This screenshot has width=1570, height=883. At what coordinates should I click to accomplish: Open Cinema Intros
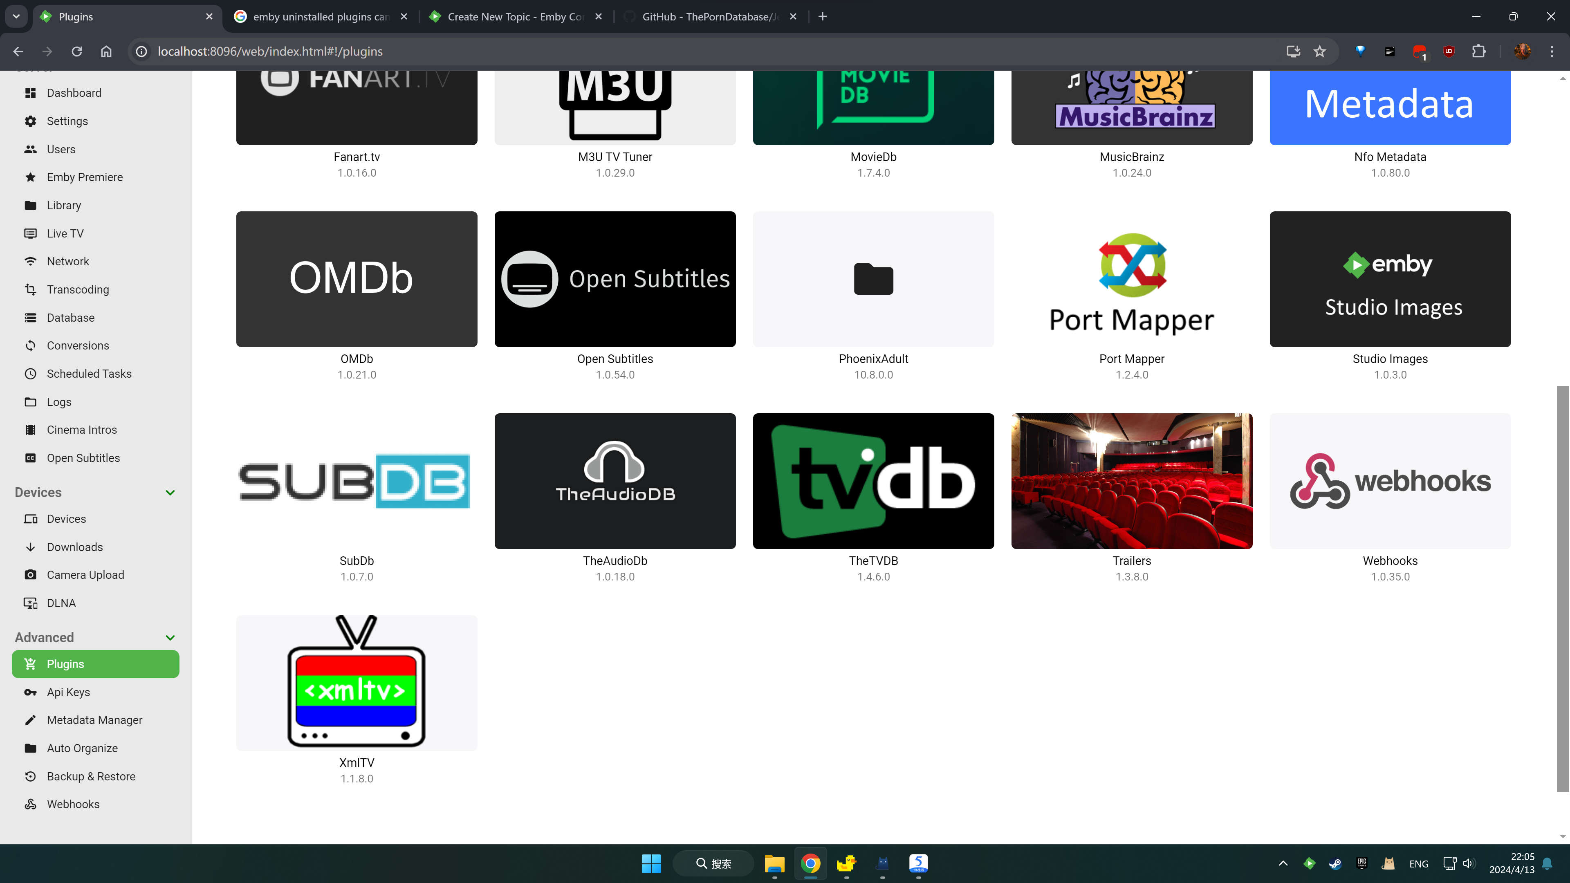[82, 429]
